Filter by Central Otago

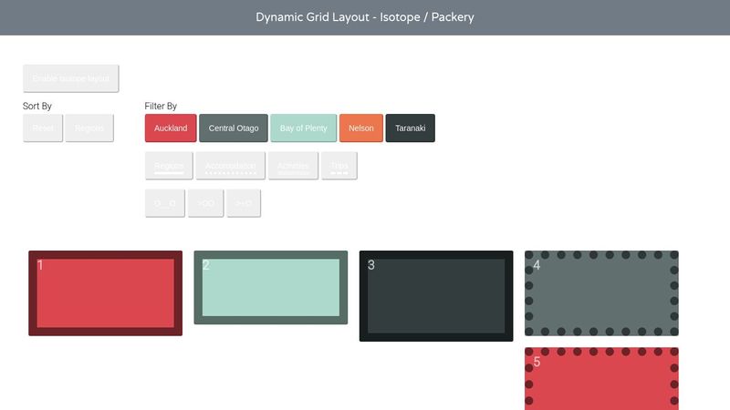[x=234, y=128]
